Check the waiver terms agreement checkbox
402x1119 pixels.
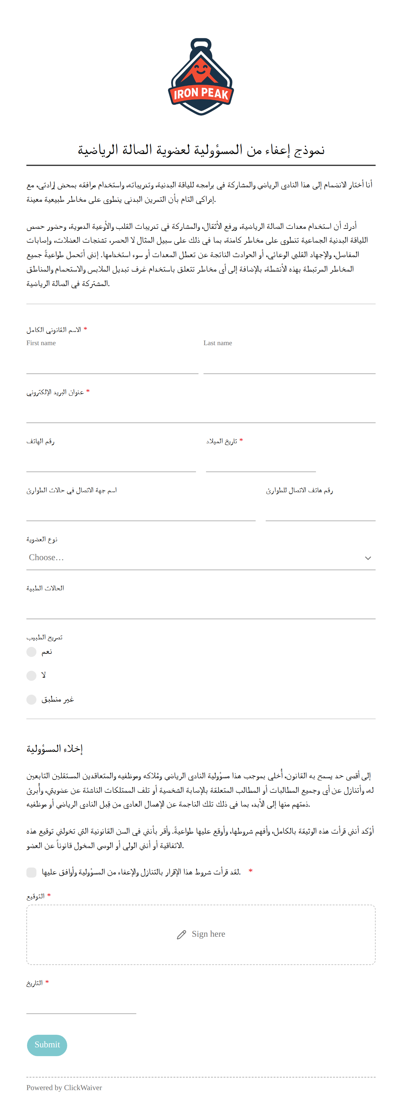pyautogui.click(x=31, y=872)
